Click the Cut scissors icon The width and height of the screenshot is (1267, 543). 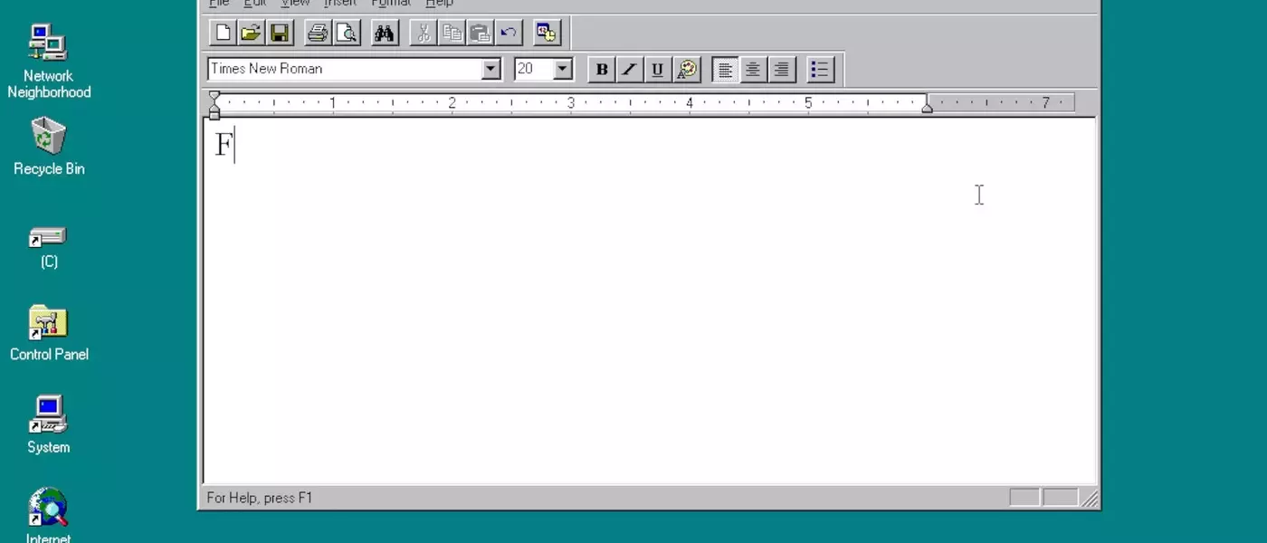point(423,33)
